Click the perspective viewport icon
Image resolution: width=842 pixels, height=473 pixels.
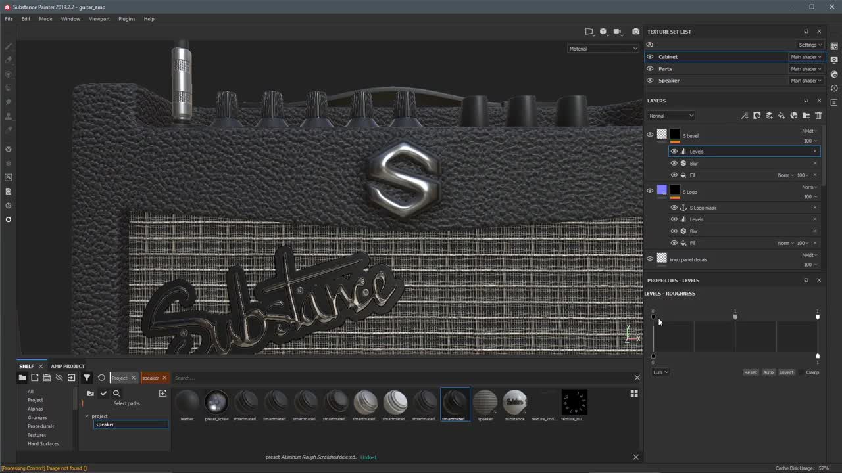(589, 32)
